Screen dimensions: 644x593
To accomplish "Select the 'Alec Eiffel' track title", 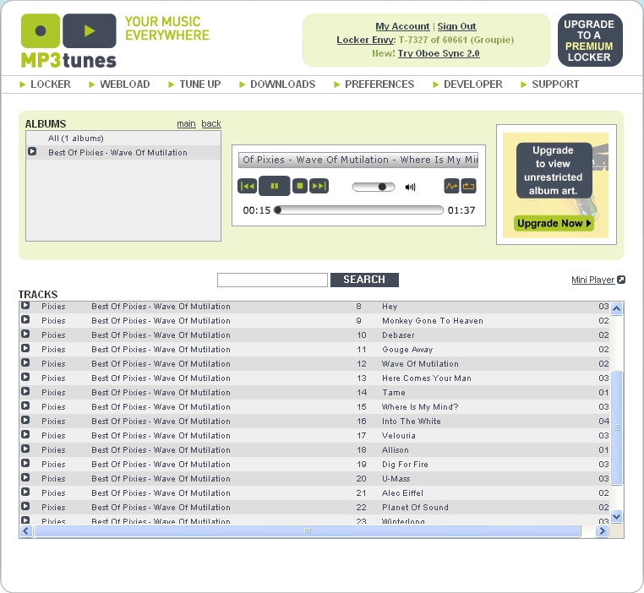I will tap(402, 492).
